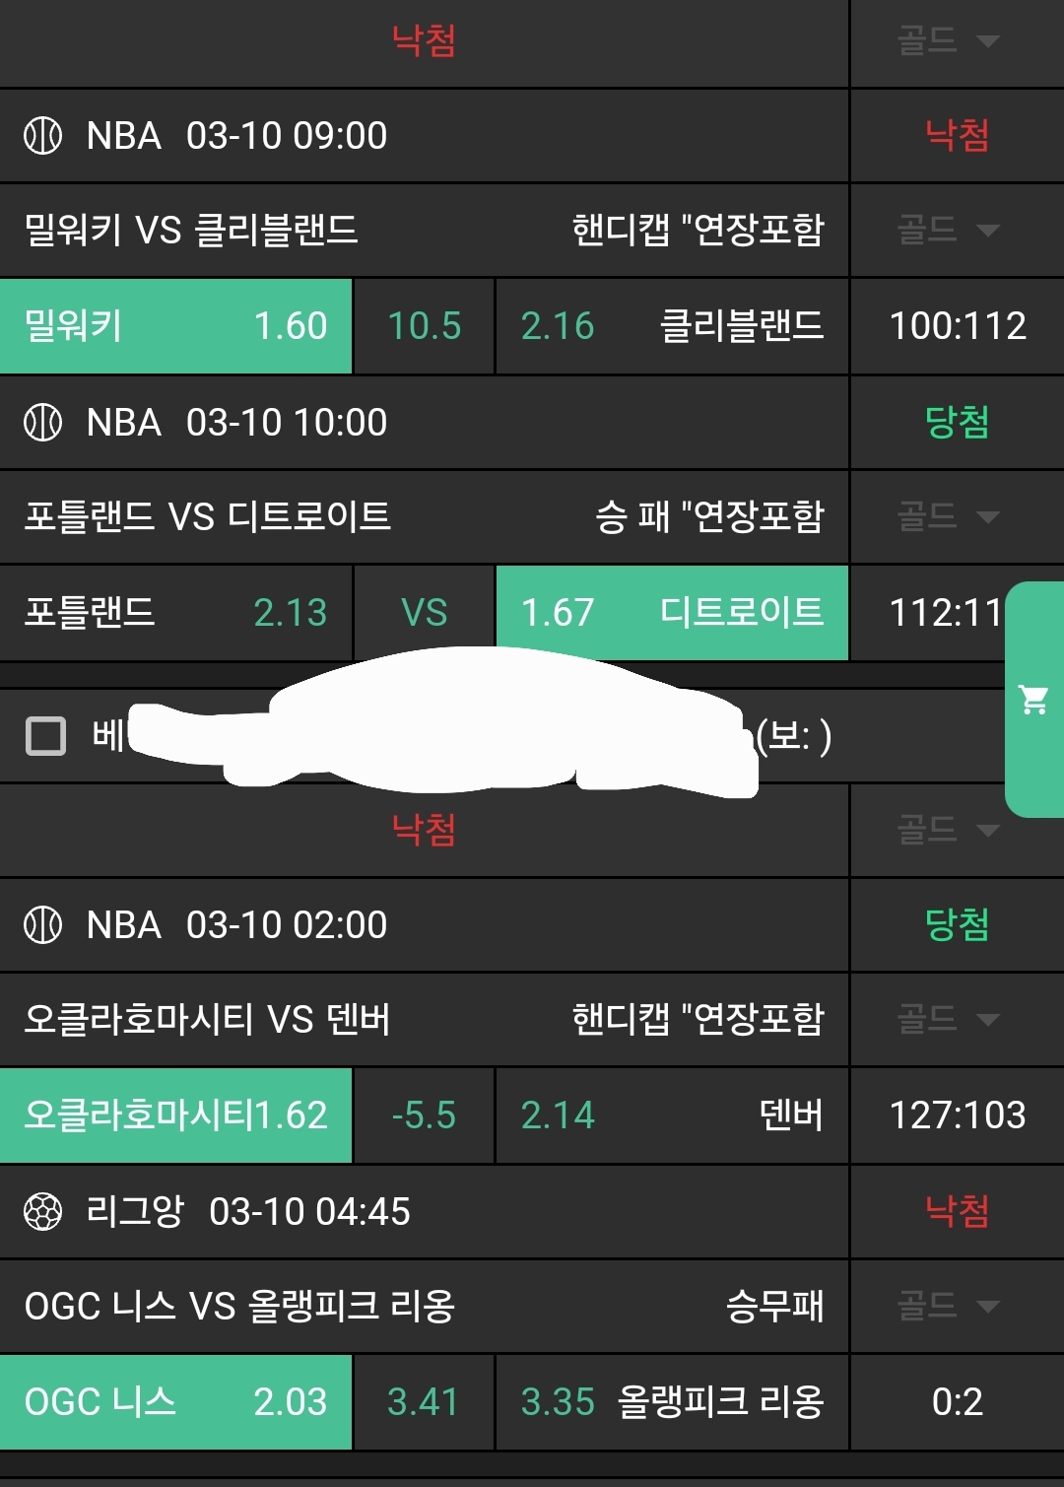Click basketball icon beside NBA 03-10 09:00

(x=43, y=136)
